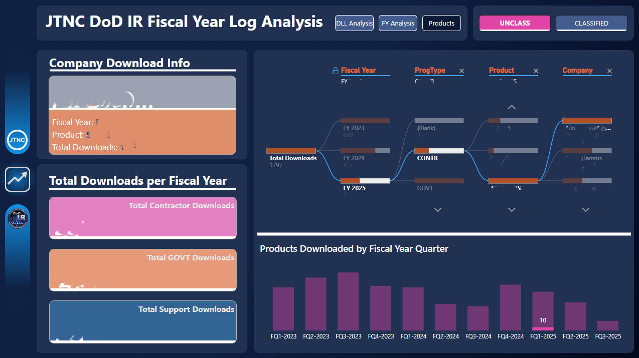The height and width of the screenshot is (358, 639).
Task: Click the Total Contractor Downloads pink card
Action: [x=143, y=218]
